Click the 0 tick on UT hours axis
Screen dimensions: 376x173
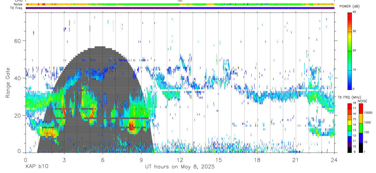click(25, 160)
